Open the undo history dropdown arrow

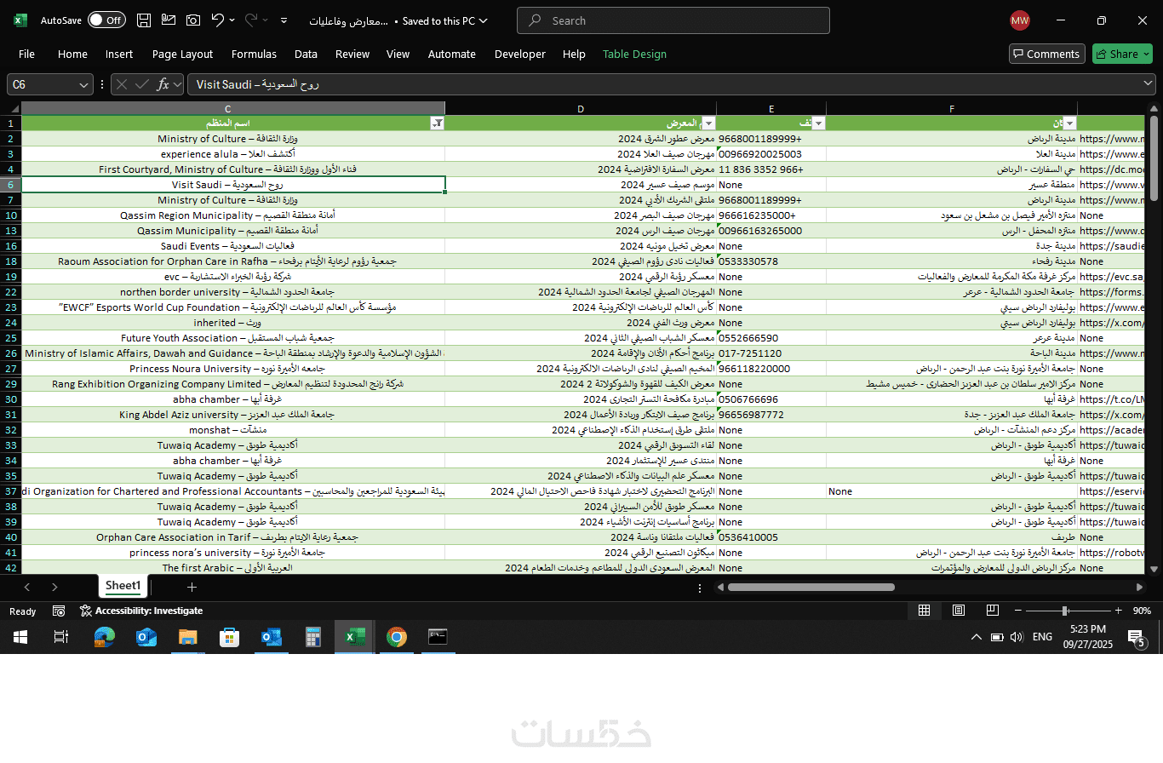click(232, 20)
